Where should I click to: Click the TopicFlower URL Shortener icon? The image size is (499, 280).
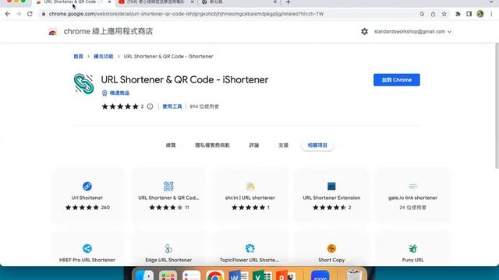tap(250, 249)
